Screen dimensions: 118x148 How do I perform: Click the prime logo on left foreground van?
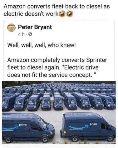pos(23,125)
